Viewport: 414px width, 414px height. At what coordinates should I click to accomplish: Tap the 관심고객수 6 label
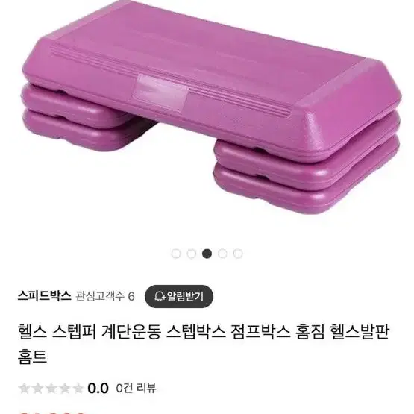click(105, 296)
